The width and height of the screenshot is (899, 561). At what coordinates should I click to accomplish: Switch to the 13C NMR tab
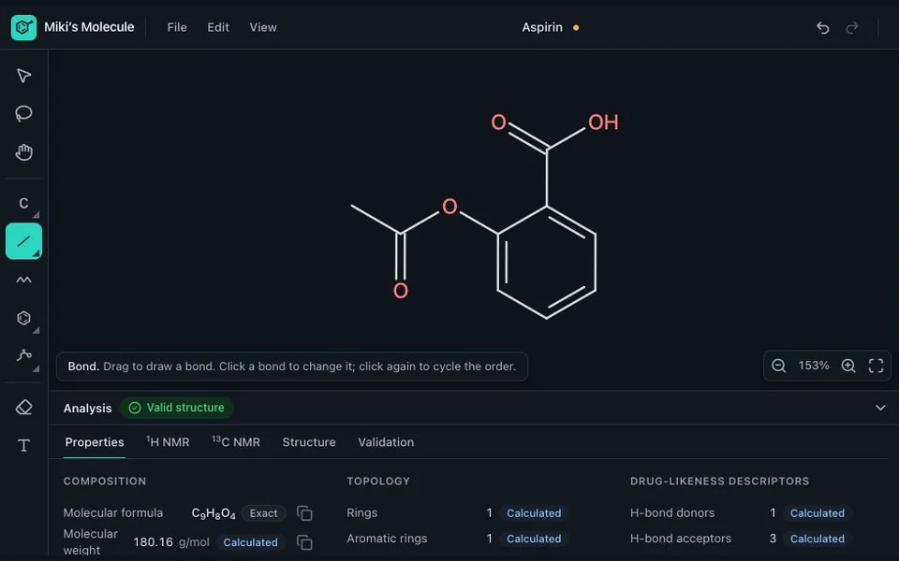pyautogui.click(x=236, y=442)
